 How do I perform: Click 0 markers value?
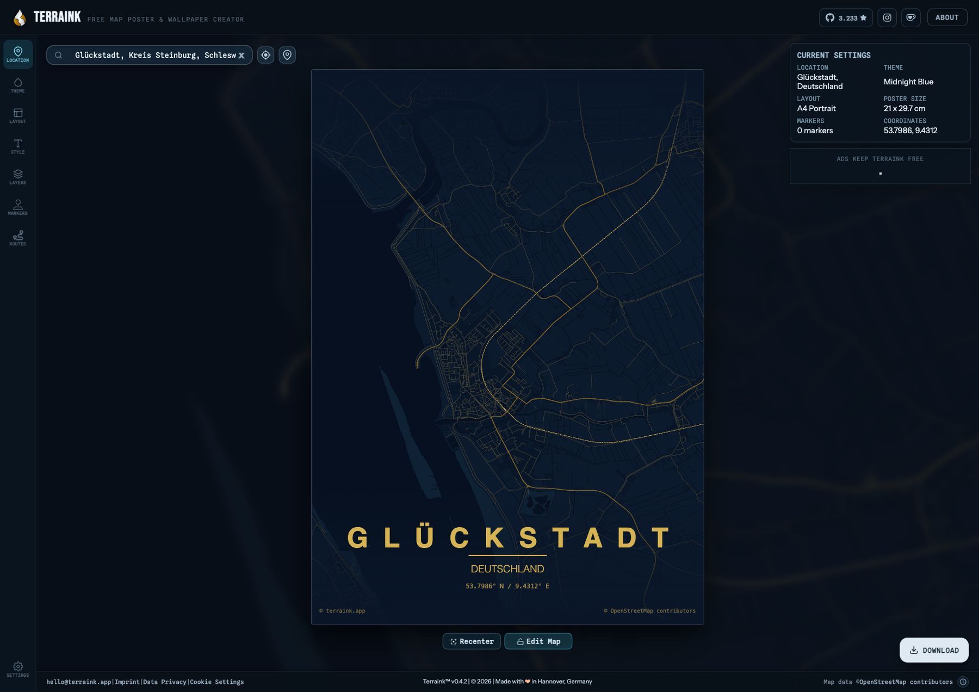click(815, 131)
